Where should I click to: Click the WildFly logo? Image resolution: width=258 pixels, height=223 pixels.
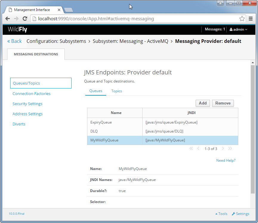coord(17,29)
